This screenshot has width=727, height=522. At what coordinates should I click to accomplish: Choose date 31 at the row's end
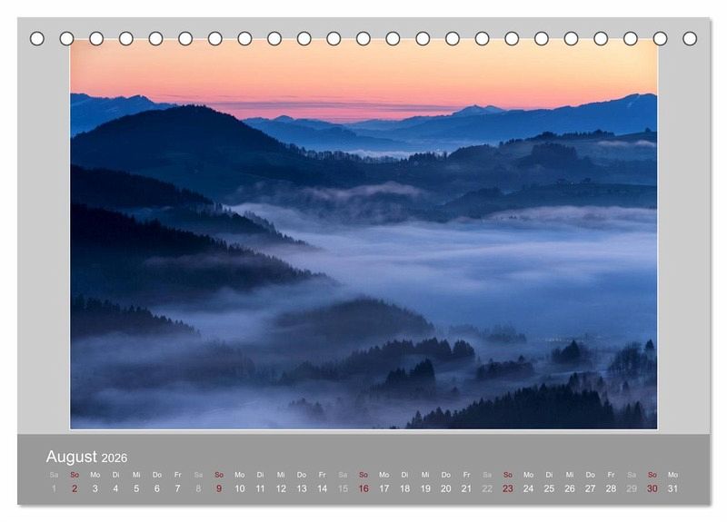[672, 488]
